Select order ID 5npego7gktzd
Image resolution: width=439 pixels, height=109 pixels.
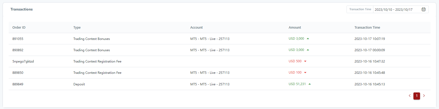pyautogui.click(x=23, y=61)
